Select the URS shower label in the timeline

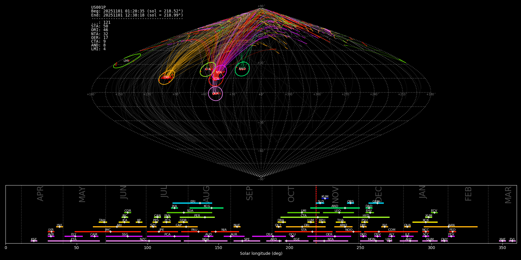pyautogui.click(x=389, y=239)
